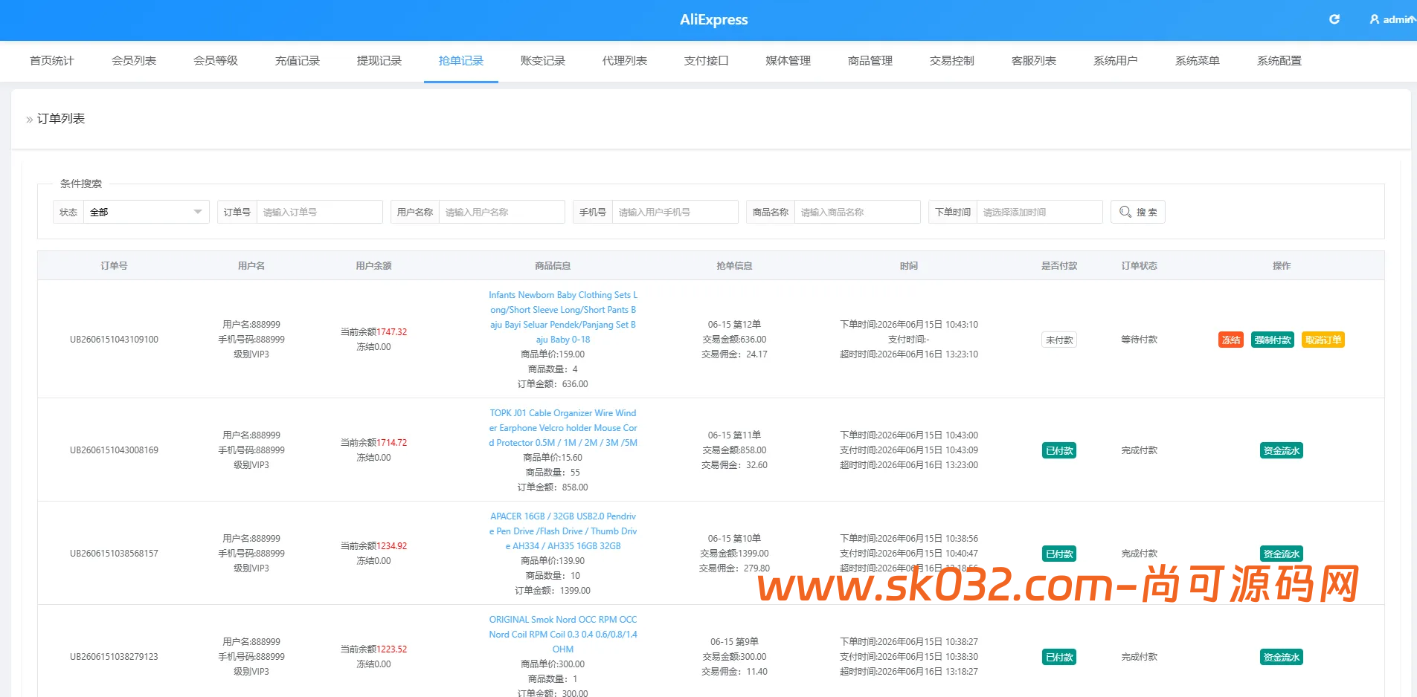Open the APACER 16GB USB2.0 Pendrive link

(x=563, y=531)
